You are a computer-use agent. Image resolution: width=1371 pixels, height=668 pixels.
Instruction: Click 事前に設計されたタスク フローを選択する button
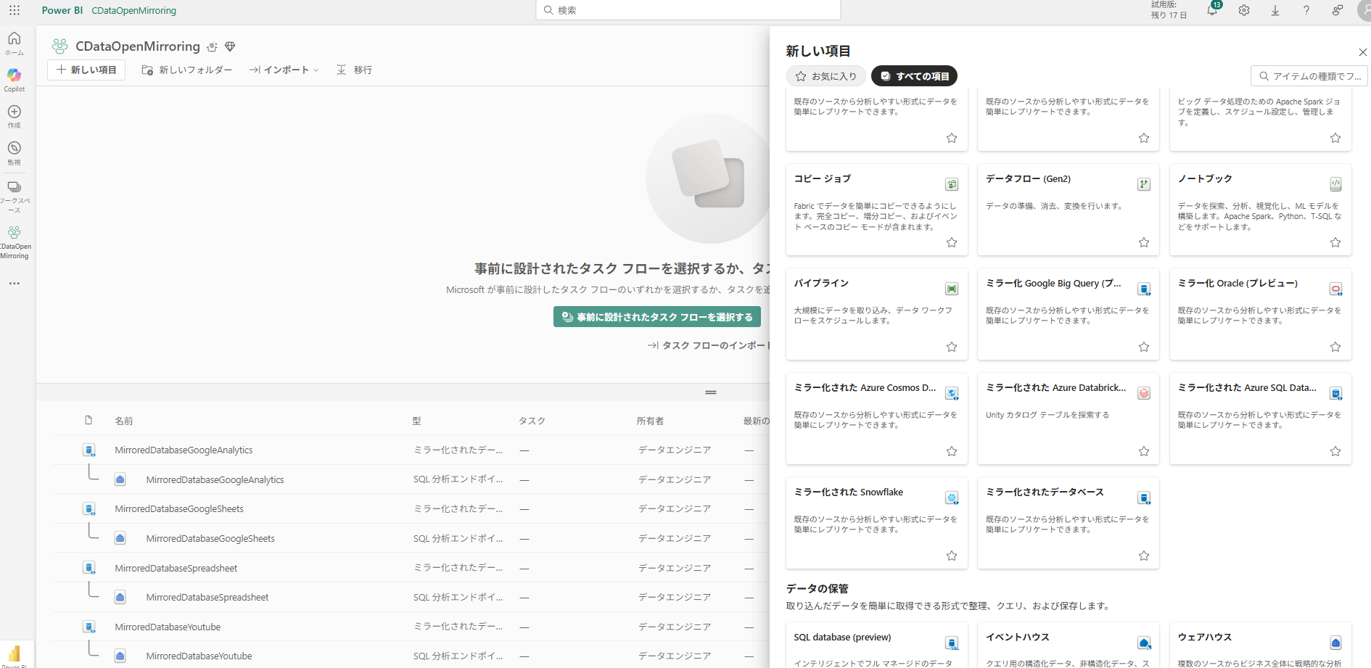657,317
